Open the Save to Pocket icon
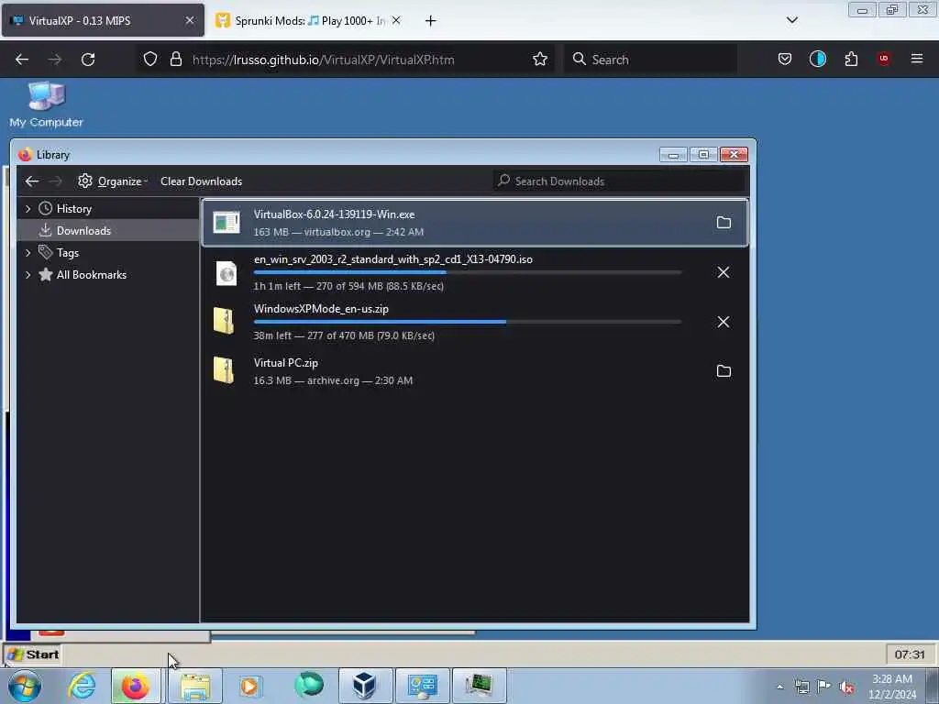This screenshot has width=939, height=704. 785,59
